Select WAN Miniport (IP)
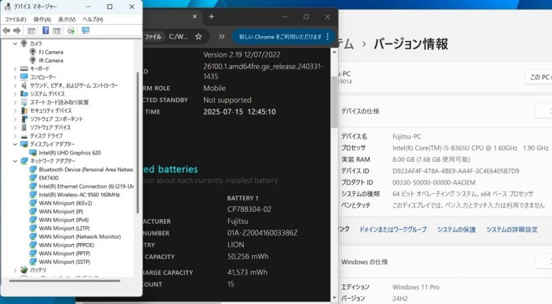 (61, 212)
